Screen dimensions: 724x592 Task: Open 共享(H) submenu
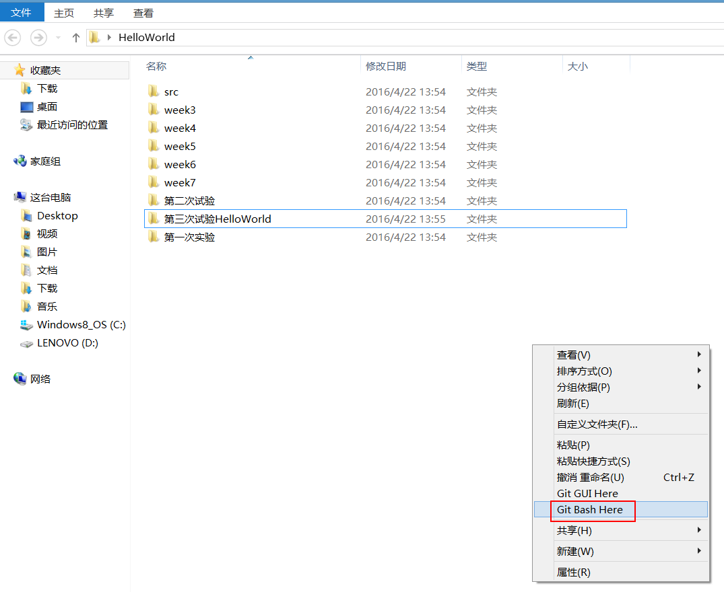click(622, 530)
